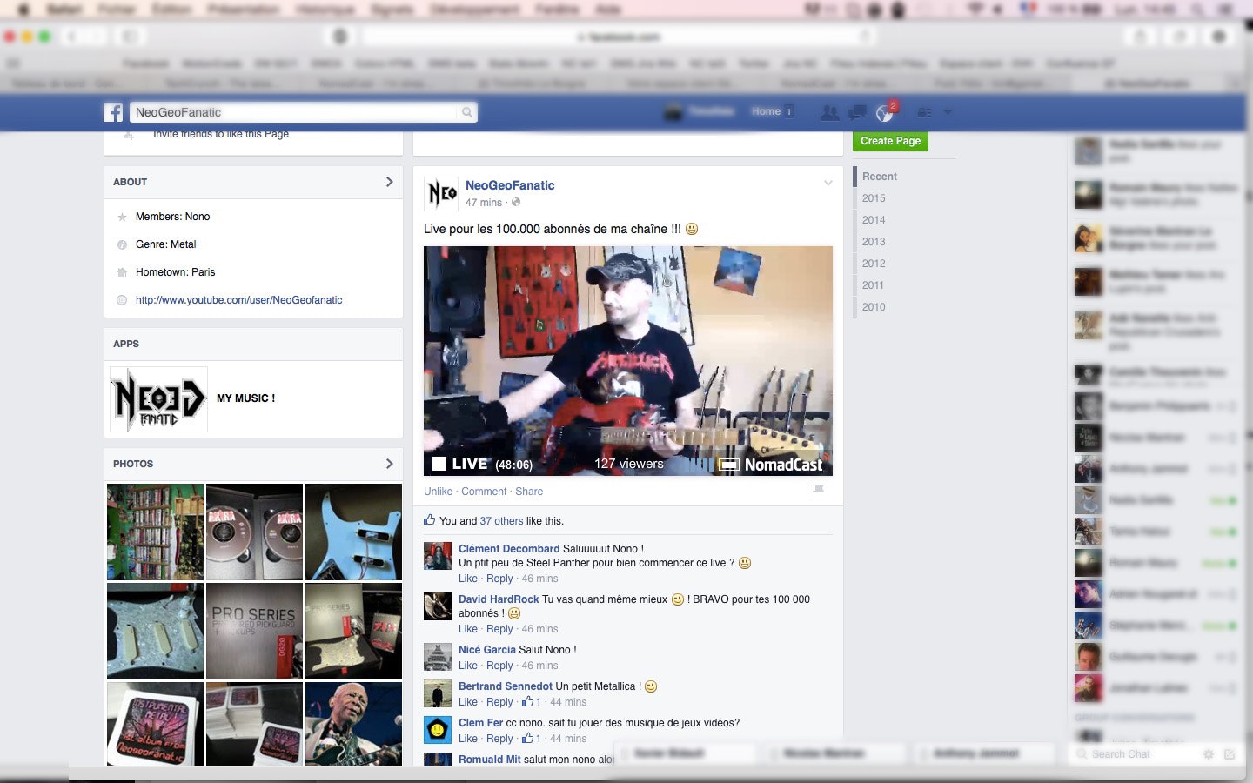
Task: Open the notifications globe icon
Action: 885,113
